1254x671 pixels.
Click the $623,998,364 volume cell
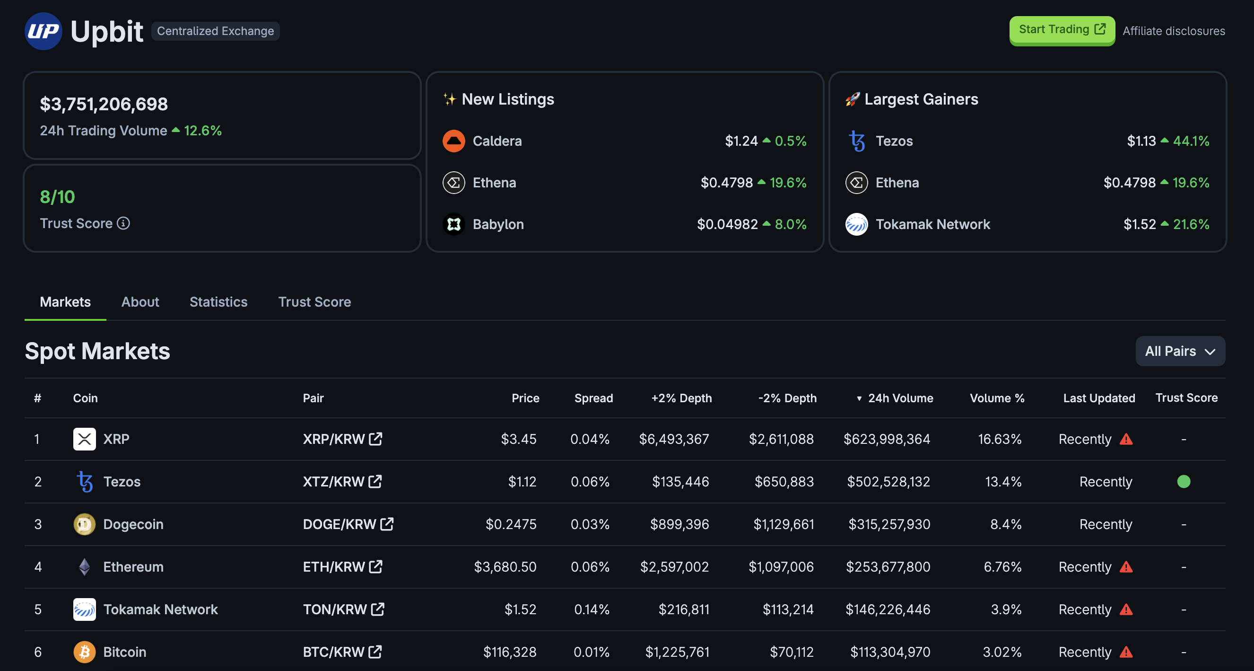click(x=887, y=439)
